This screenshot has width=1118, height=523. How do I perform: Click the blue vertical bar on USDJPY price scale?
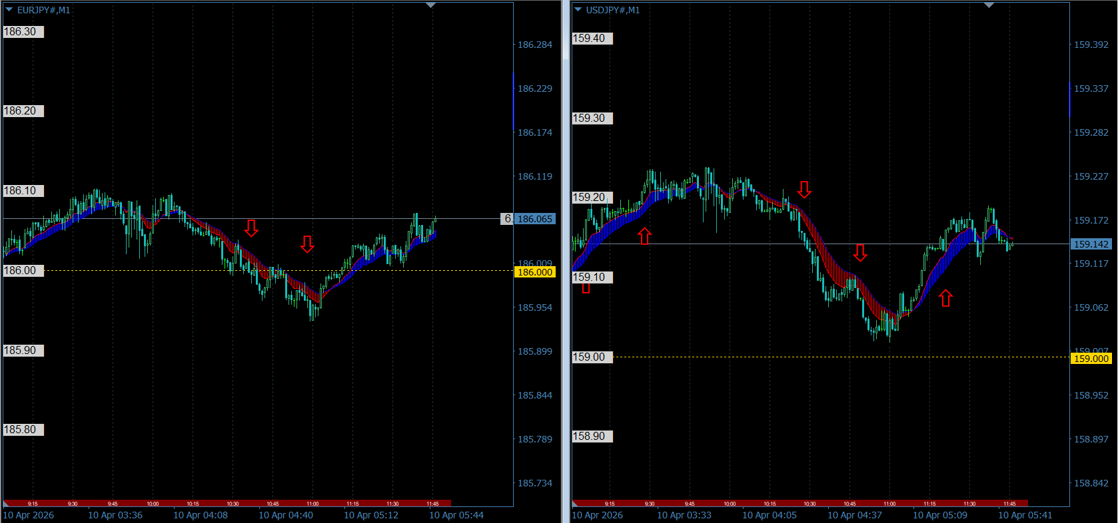click(1070, 100)
